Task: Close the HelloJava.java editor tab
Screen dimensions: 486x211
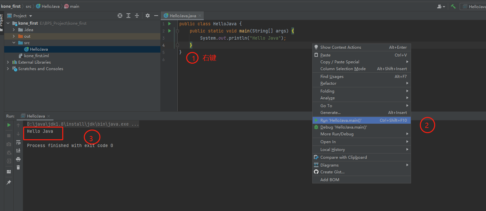Action: pyautogui.click(x=200, y=16)
